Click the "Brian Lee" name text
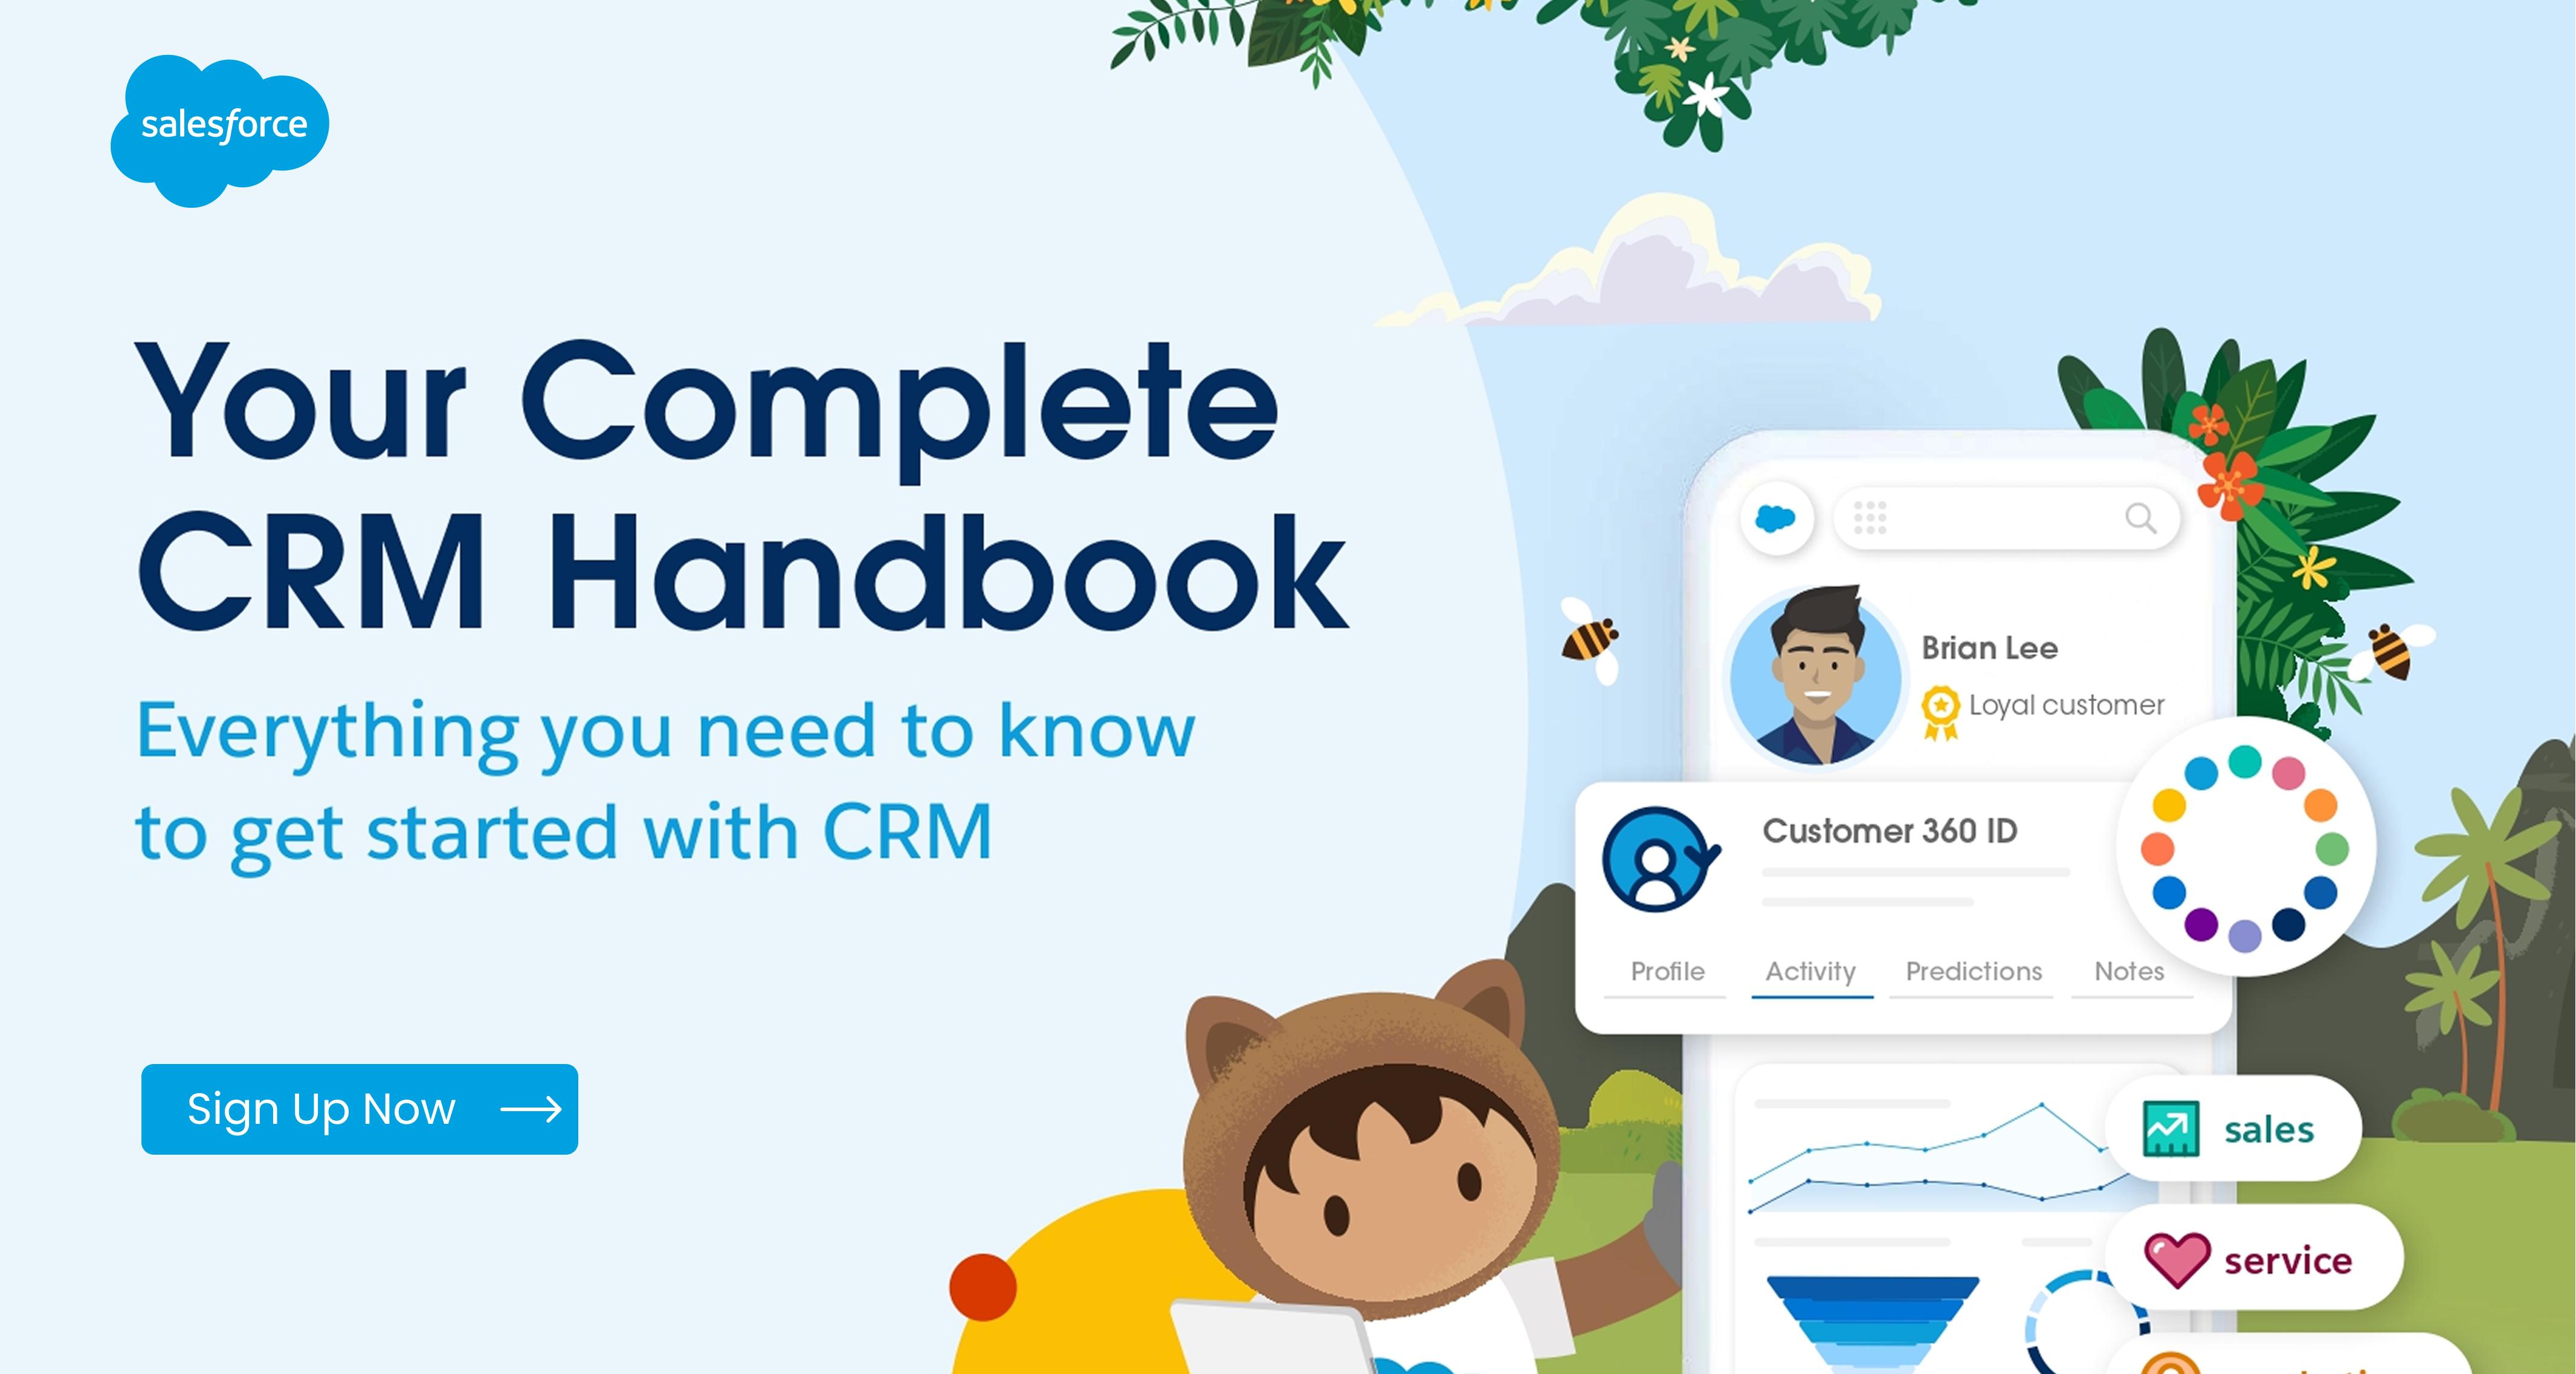The image size is (2576, 1374). (1990, 648)
